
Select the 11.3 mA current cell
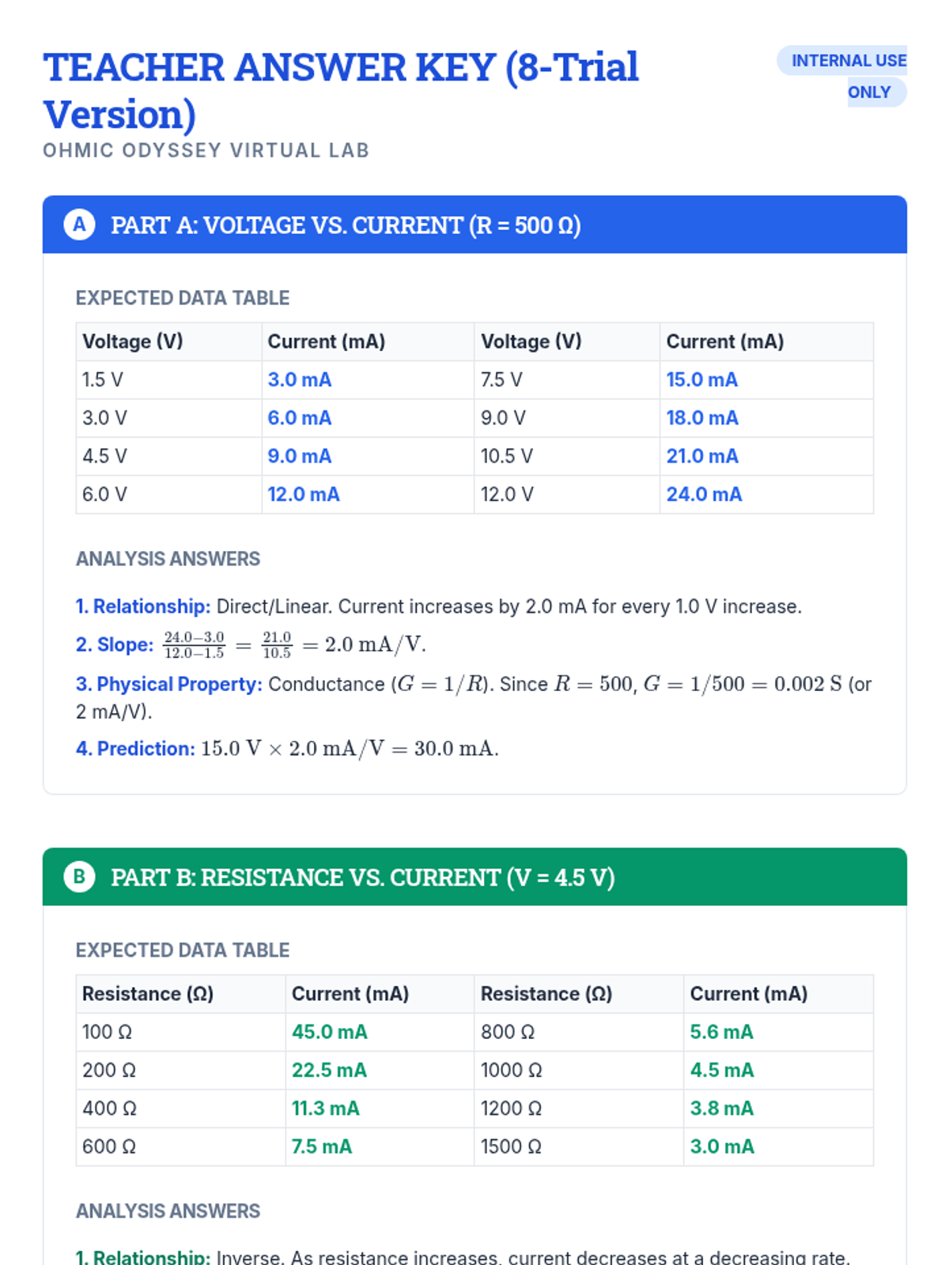[x=325, y=1108]
